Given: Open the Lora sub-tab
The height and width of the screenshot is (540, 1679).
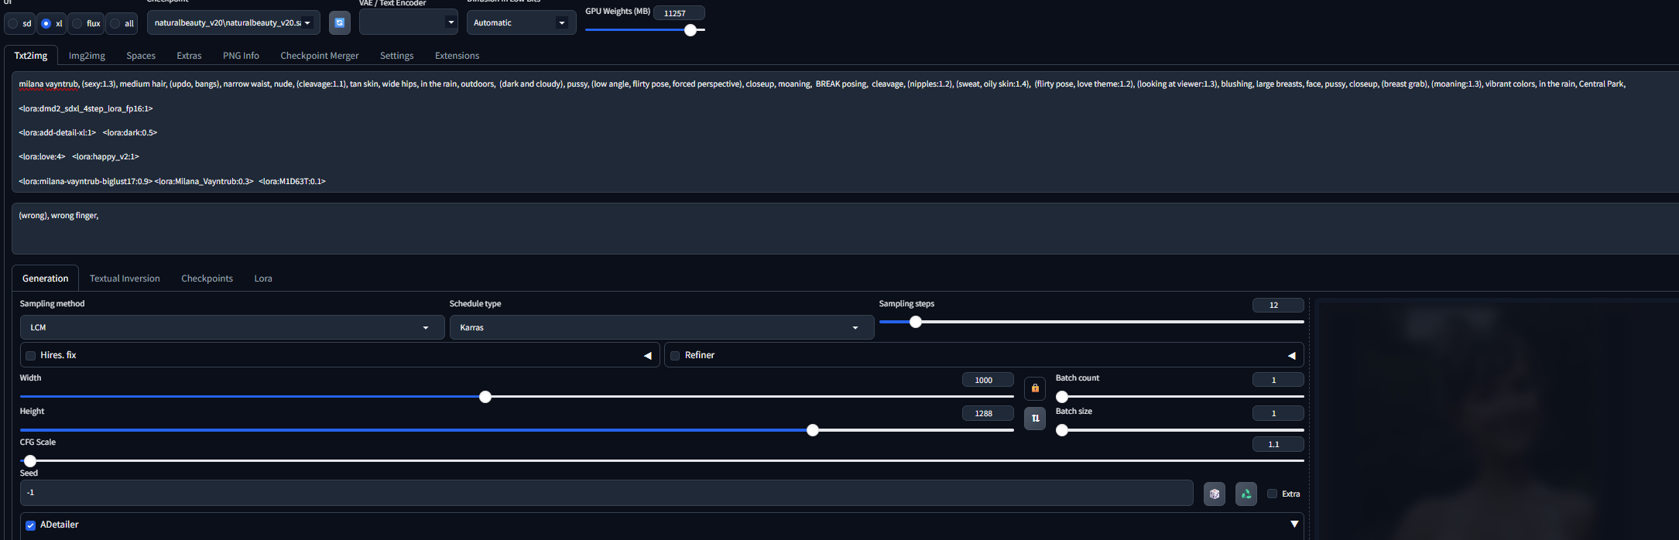Looking at the screenshot, I should pos(263,279).
